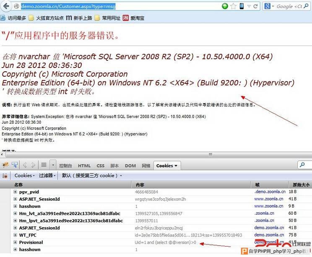Click the Firebug back arrow
Screen dimensions: 312x257
pyautogui.click(x=25, y=165)
